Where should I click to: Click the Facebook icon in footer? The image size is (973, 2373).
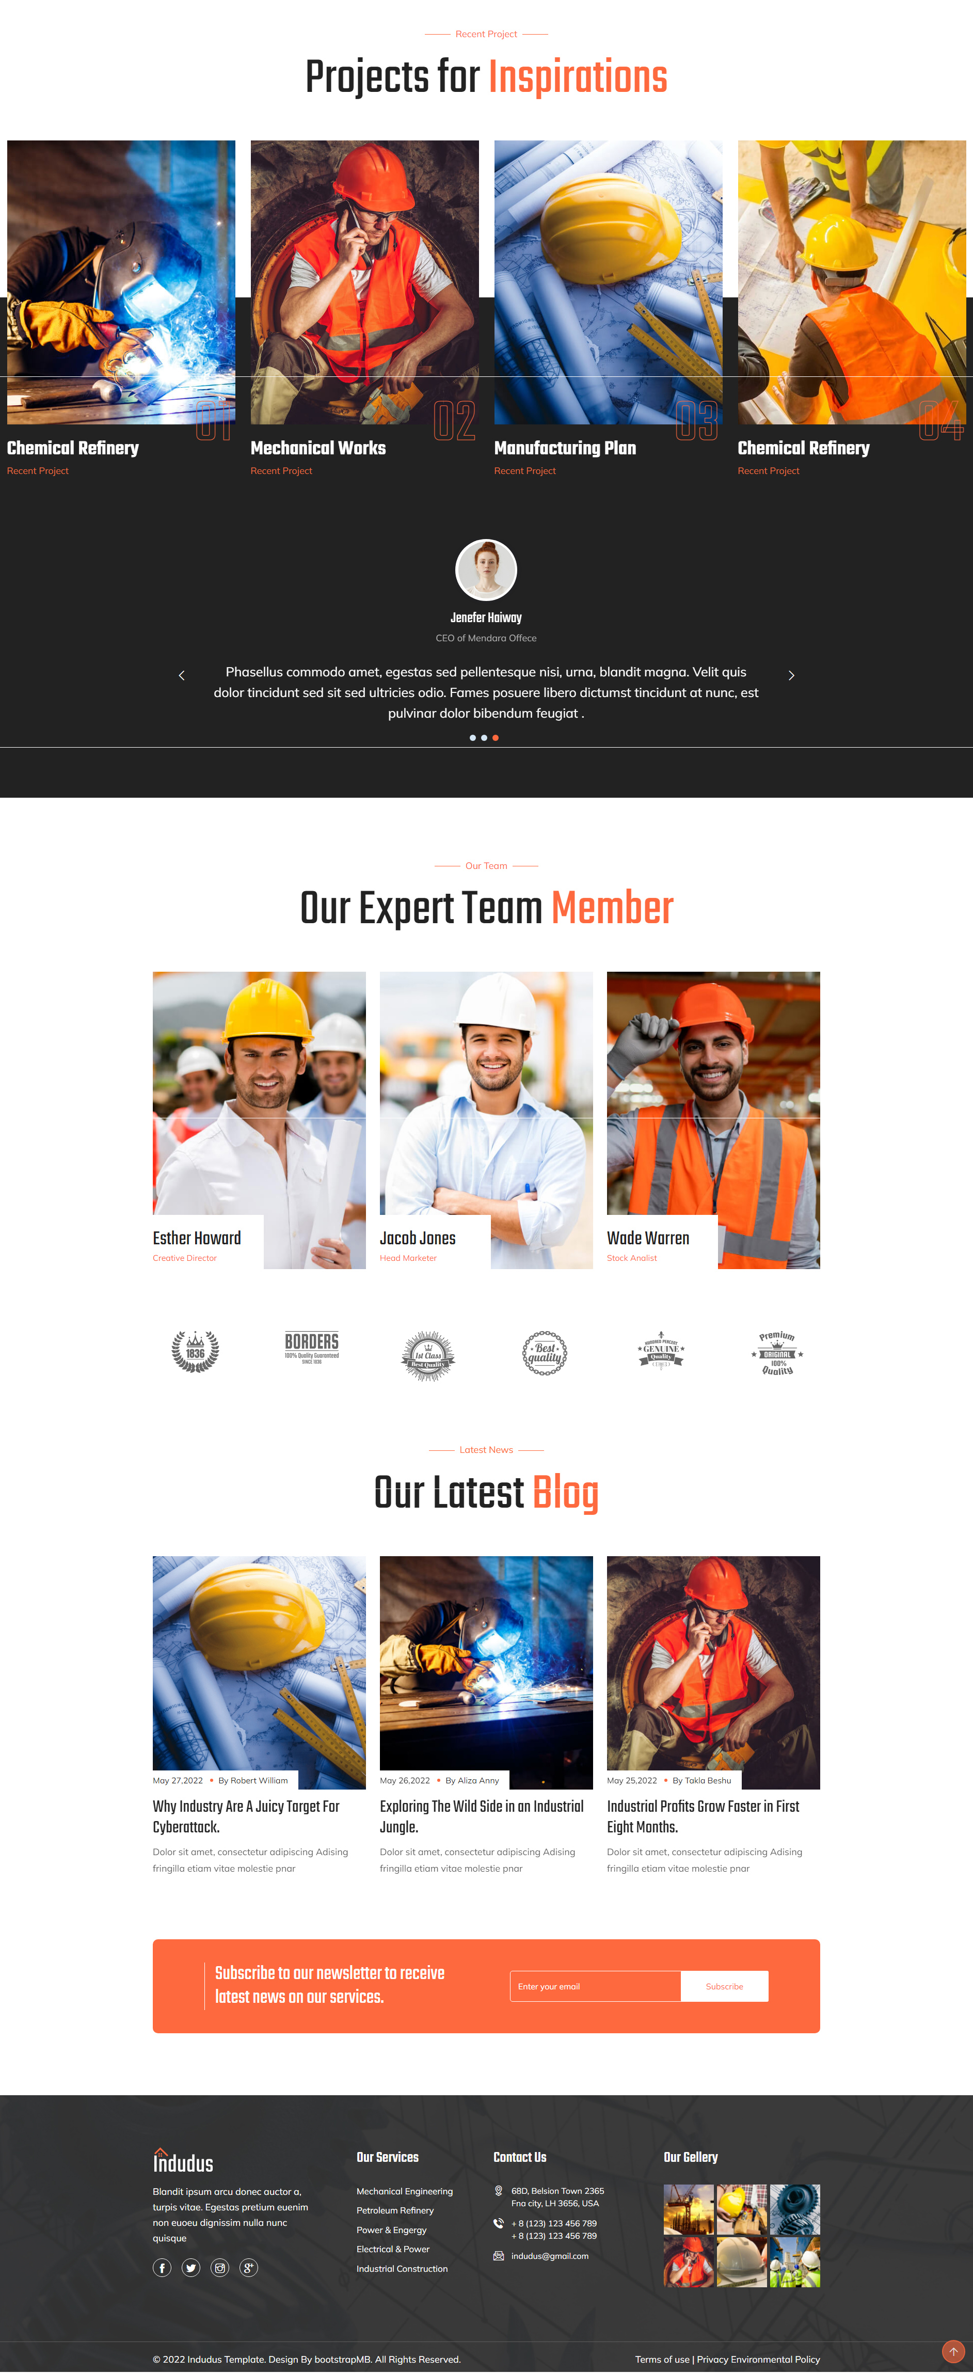[x=162, y=2268]
